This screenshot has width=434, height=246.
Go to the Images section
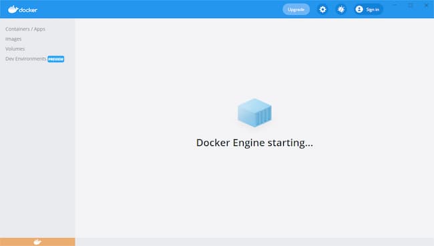(x=13, y=39)
